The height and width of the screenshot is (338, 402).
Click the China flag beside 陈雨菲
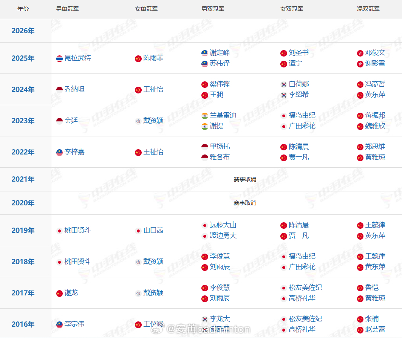[x=138, y=58]
